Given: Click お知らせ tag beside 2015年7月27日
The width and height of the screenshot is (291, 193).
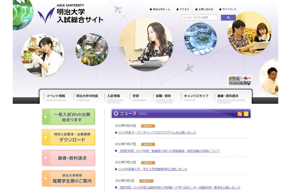Looking at the screenshot, I should [148, 145].
